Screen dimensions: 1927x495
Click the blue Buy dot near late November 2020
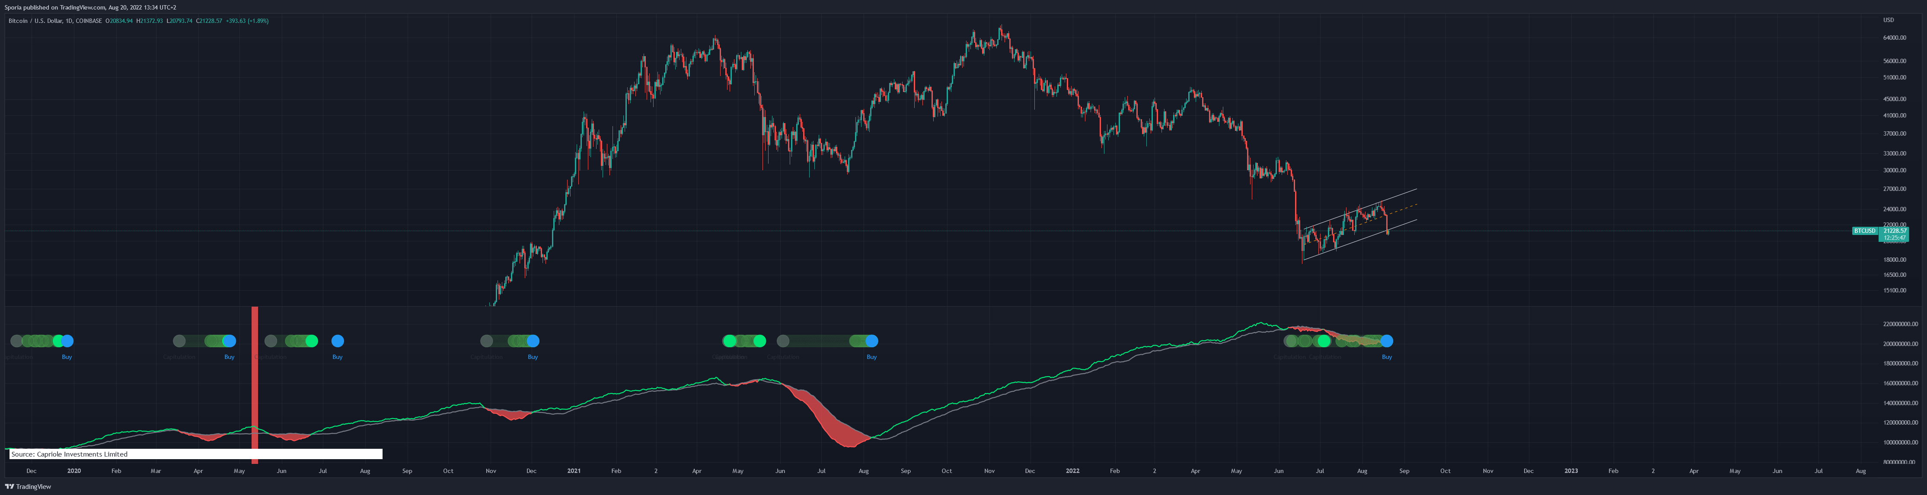pos(533,341)
